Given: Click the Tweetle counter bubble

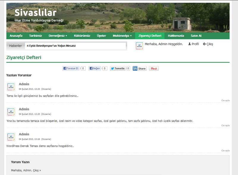Looking at the screenshot, I should [x=128, y=68].
